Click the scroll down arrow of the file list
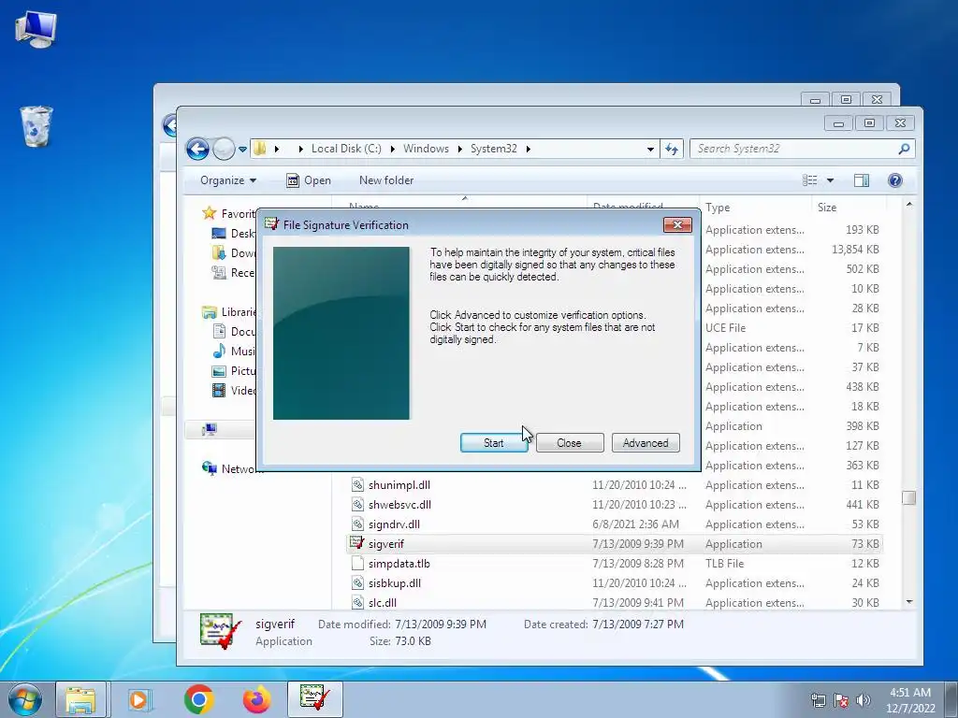 [x=909, y=602]
